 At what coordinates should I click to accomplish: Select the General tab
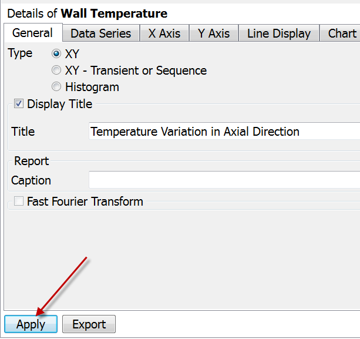click(33, 33)
